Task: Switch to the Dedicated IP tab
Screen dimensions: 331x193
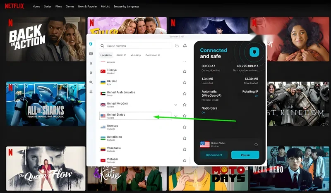Action: click(153, 55)
